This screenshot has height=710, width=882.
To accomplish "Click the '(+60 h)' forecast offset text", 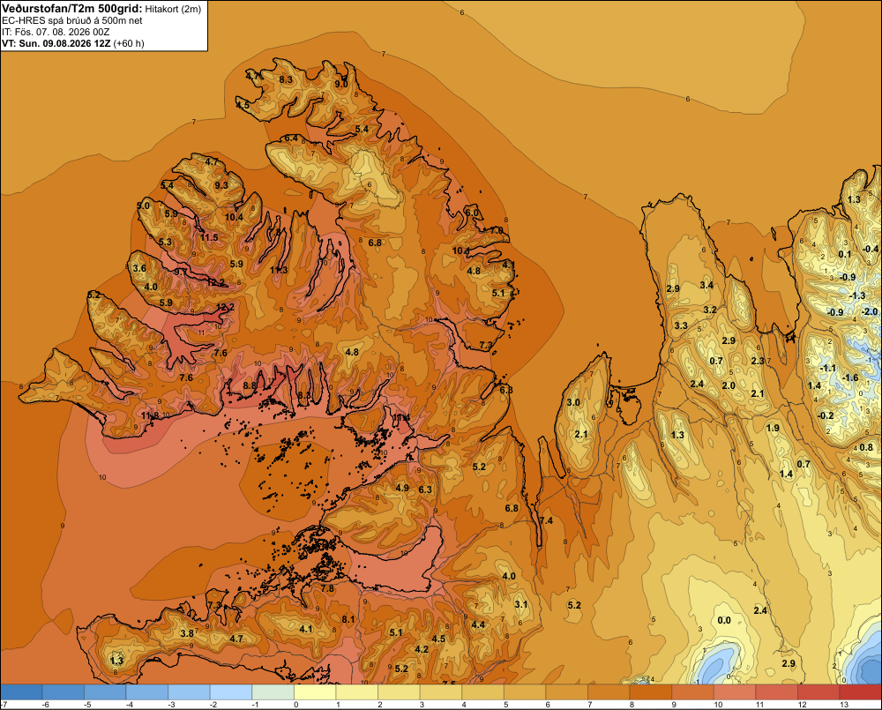I will (x=129, y=43).
